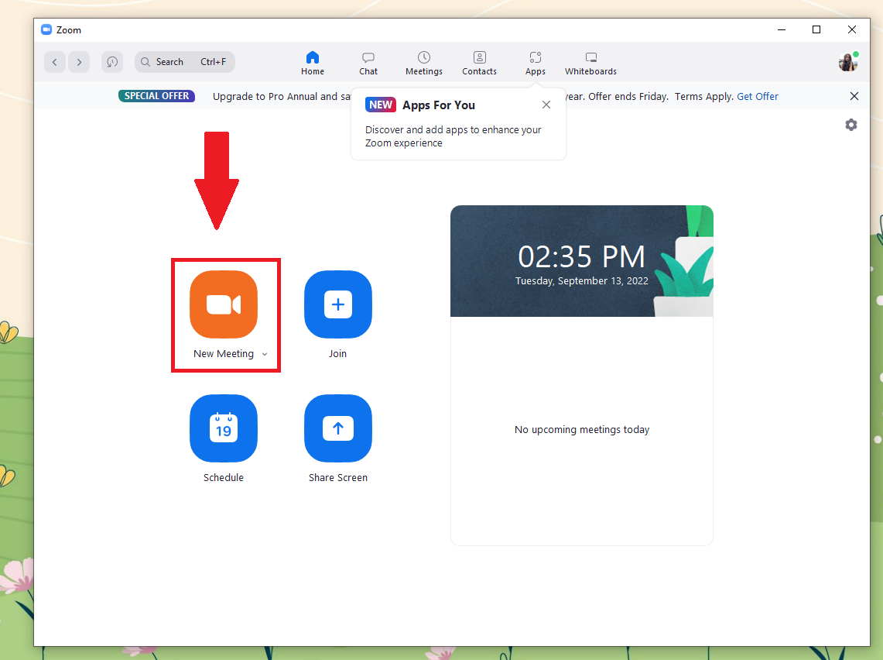Screen dimensions: 883x660
Task: Minimize the Zoom window
Action: (x=782, y=30)
